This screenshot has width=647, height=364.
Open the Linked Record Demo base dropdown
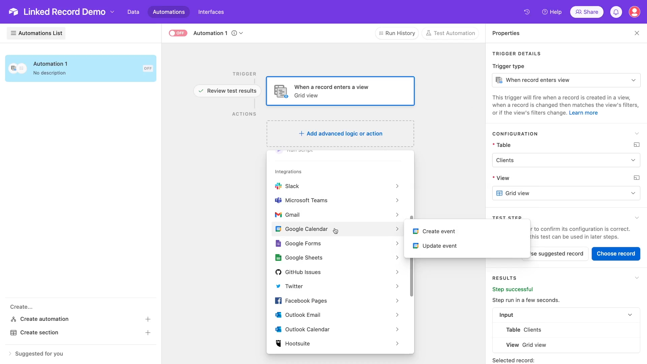tap(112, 12)
